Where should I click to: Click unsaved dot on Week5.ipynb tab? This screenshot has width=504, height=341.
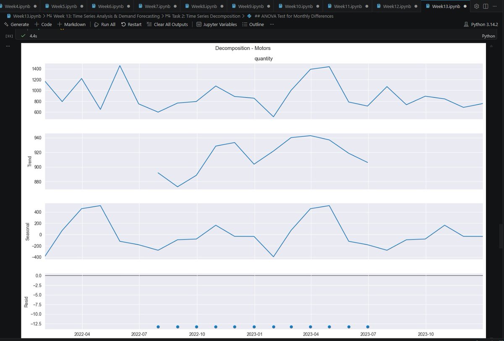(x=81, y=6)
